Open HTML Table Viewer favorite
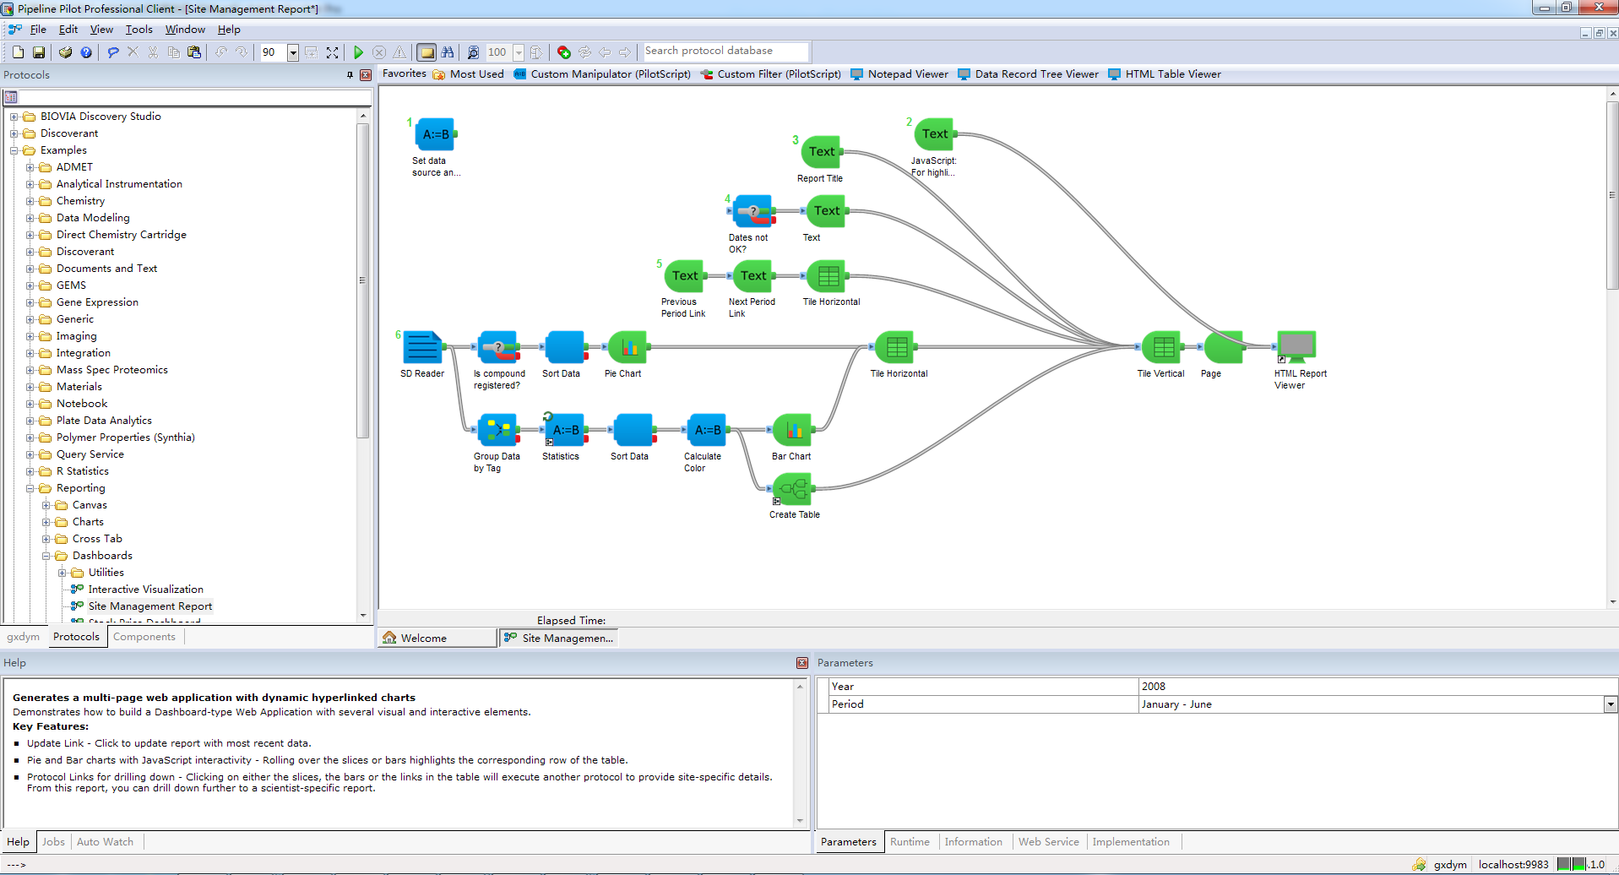The image size is (1619, 875). [1165, 74]
